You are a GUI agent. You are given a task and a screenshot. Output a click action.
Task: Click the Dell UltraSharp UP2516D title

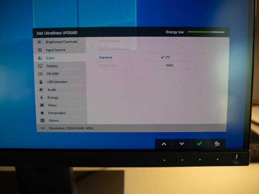pyautogui.click(x=57, y=33)
